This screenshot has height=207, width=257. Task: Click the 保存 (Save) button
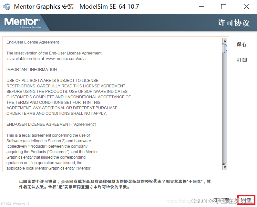point(242,44)
